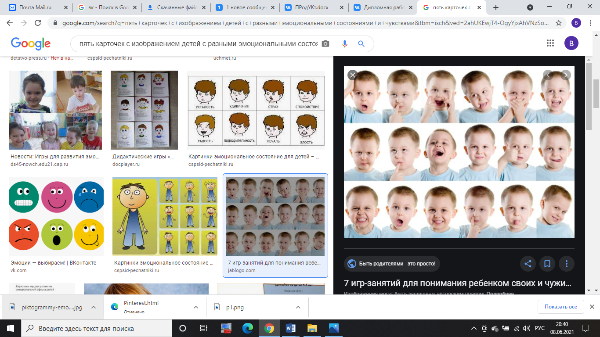
Task: Open the notification center icon
Action: [586, 328]
